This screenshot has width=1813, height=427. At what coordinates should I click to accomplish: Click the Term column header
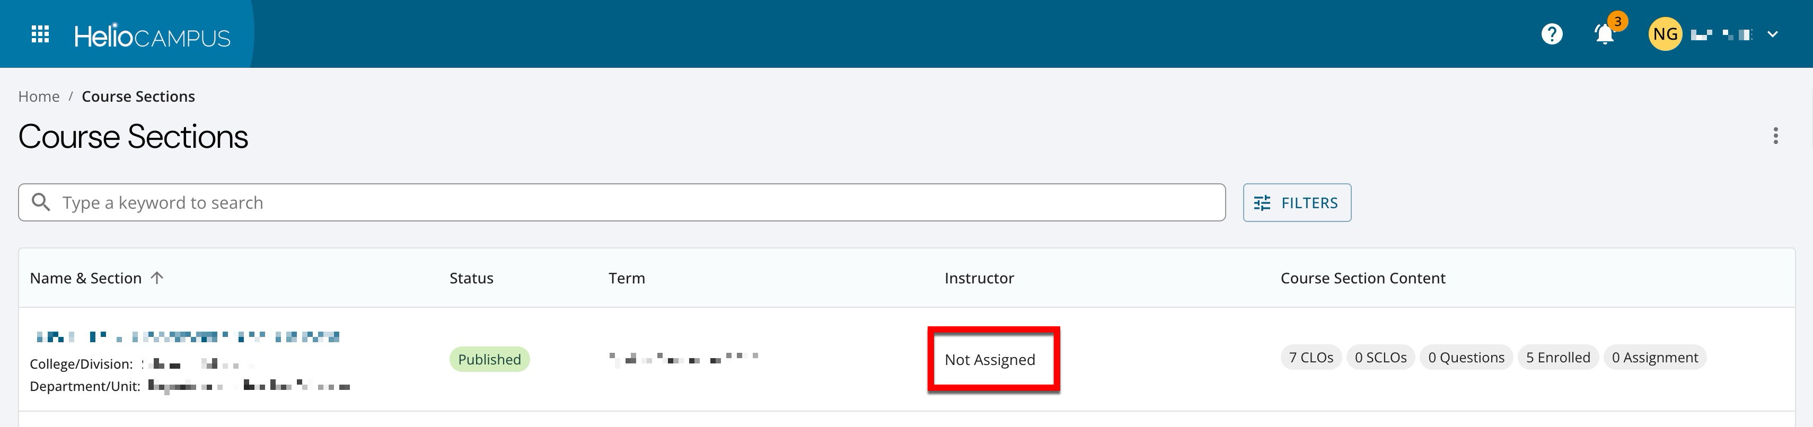point(627,278)
